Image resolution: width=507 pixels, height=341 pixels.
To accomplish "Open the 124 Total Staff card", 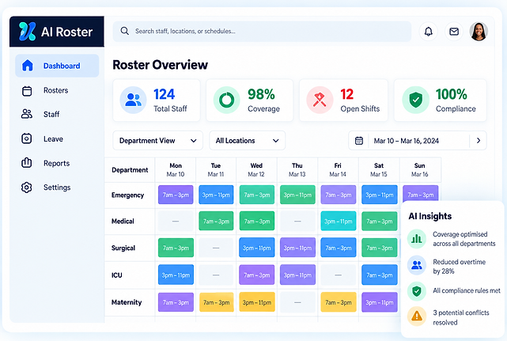I will (x=157, y=100).
